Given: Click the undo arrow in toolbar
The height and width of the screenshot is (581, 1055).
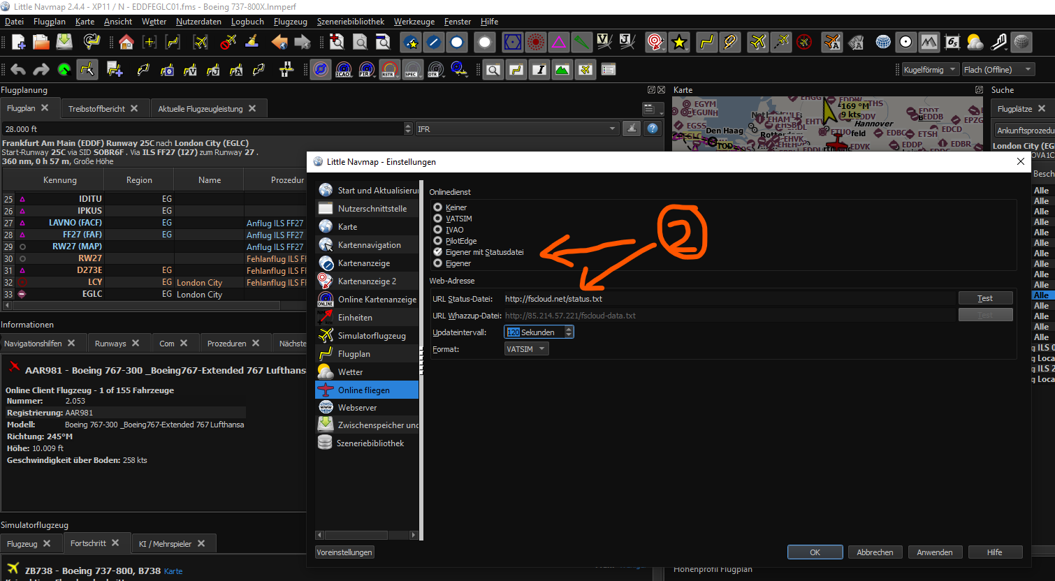Looking at the screenshot, I should (x=18, y=70).
